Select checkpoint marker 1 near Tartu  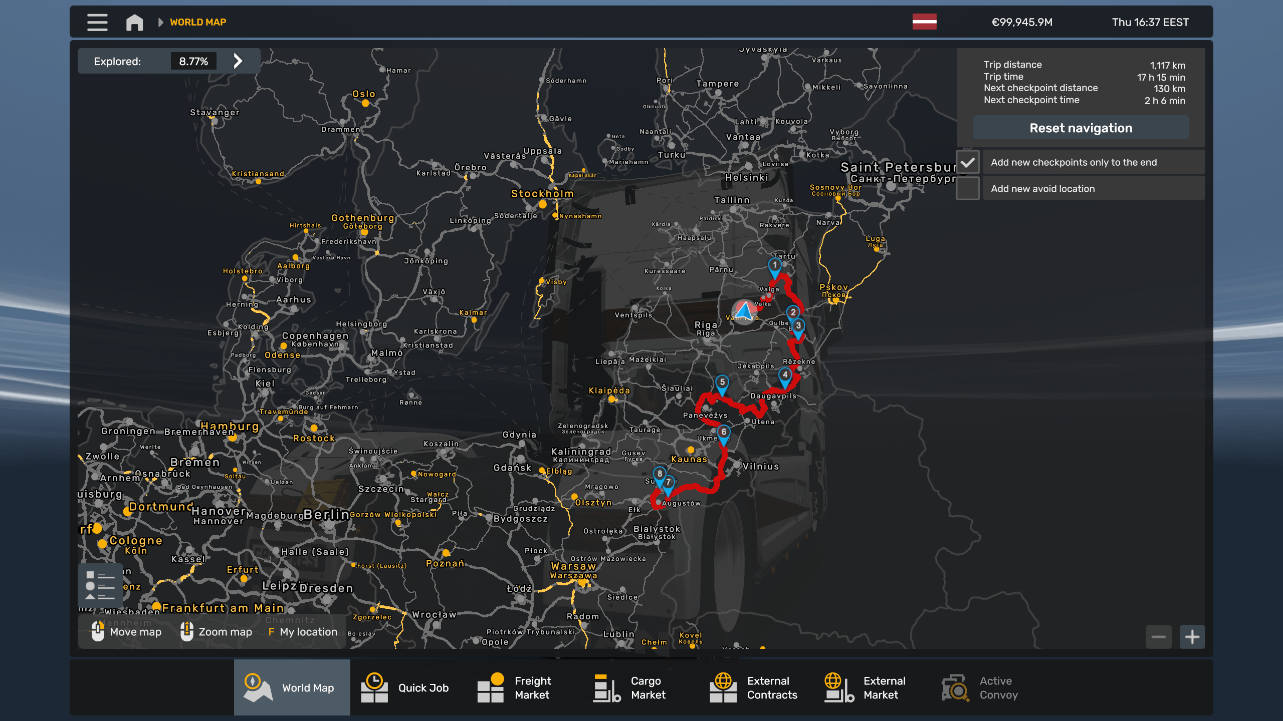coord(774,266)
